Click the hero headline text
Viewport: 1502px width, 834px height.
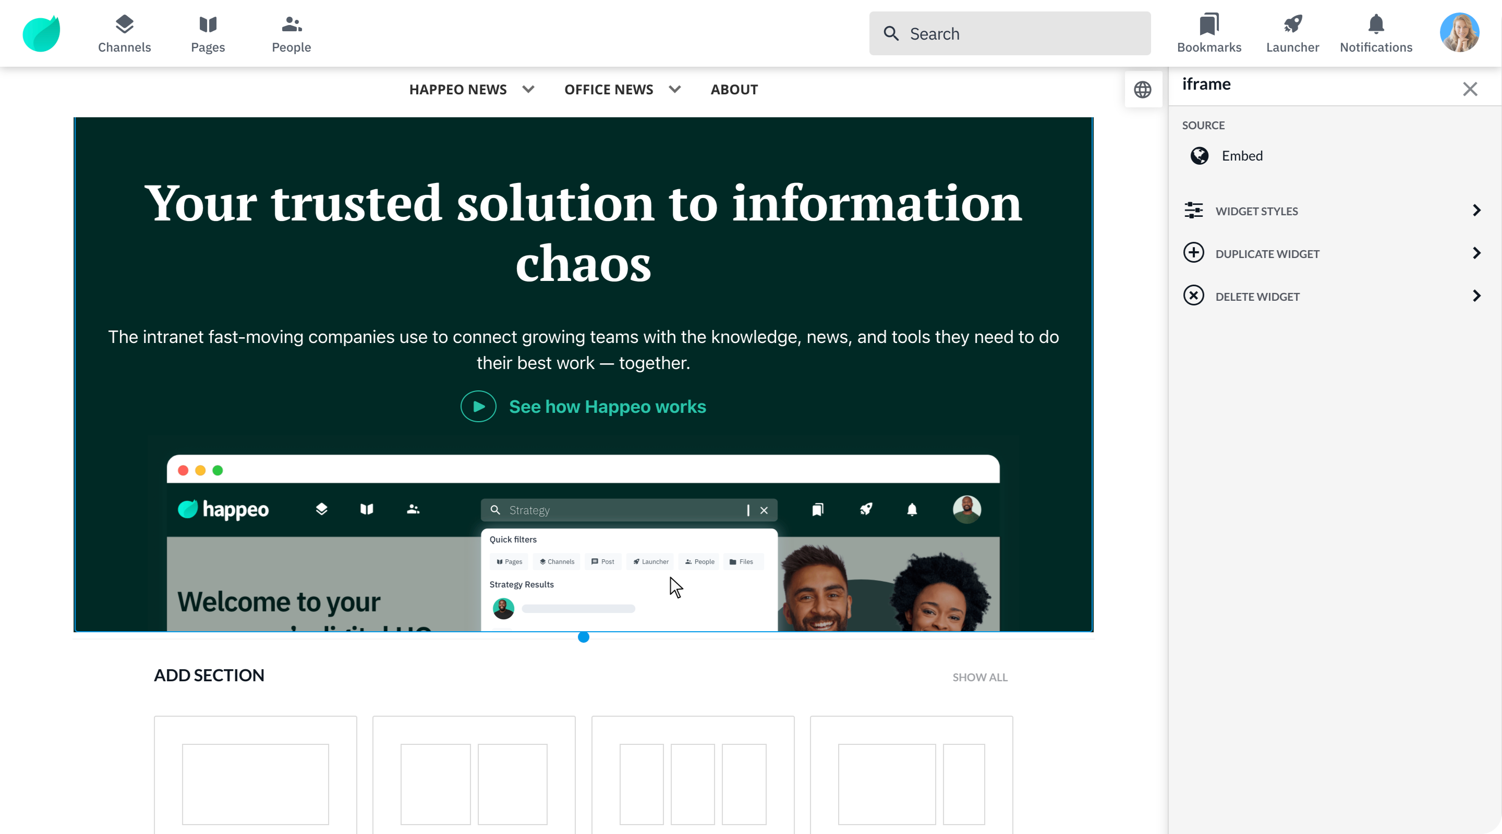583,232
